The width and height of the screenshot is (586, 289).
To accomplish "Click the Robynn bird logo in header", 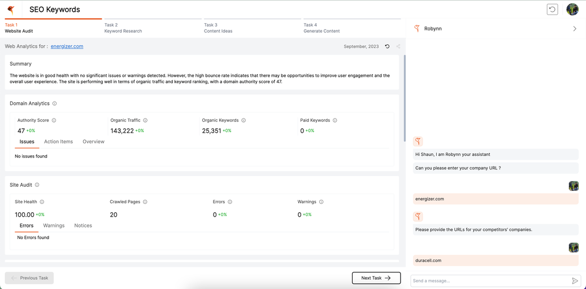I will click(x=11, y=10).
